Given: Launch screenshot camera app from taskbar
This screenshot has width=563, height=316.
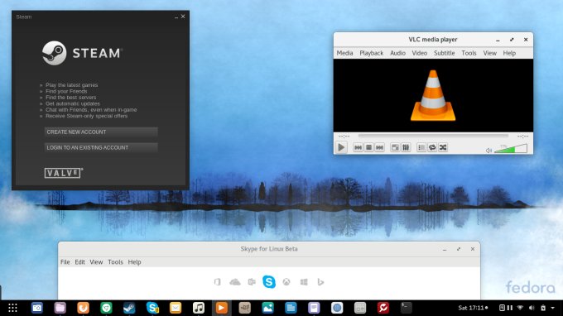Looking at the screenshot, I should [37, 308].
